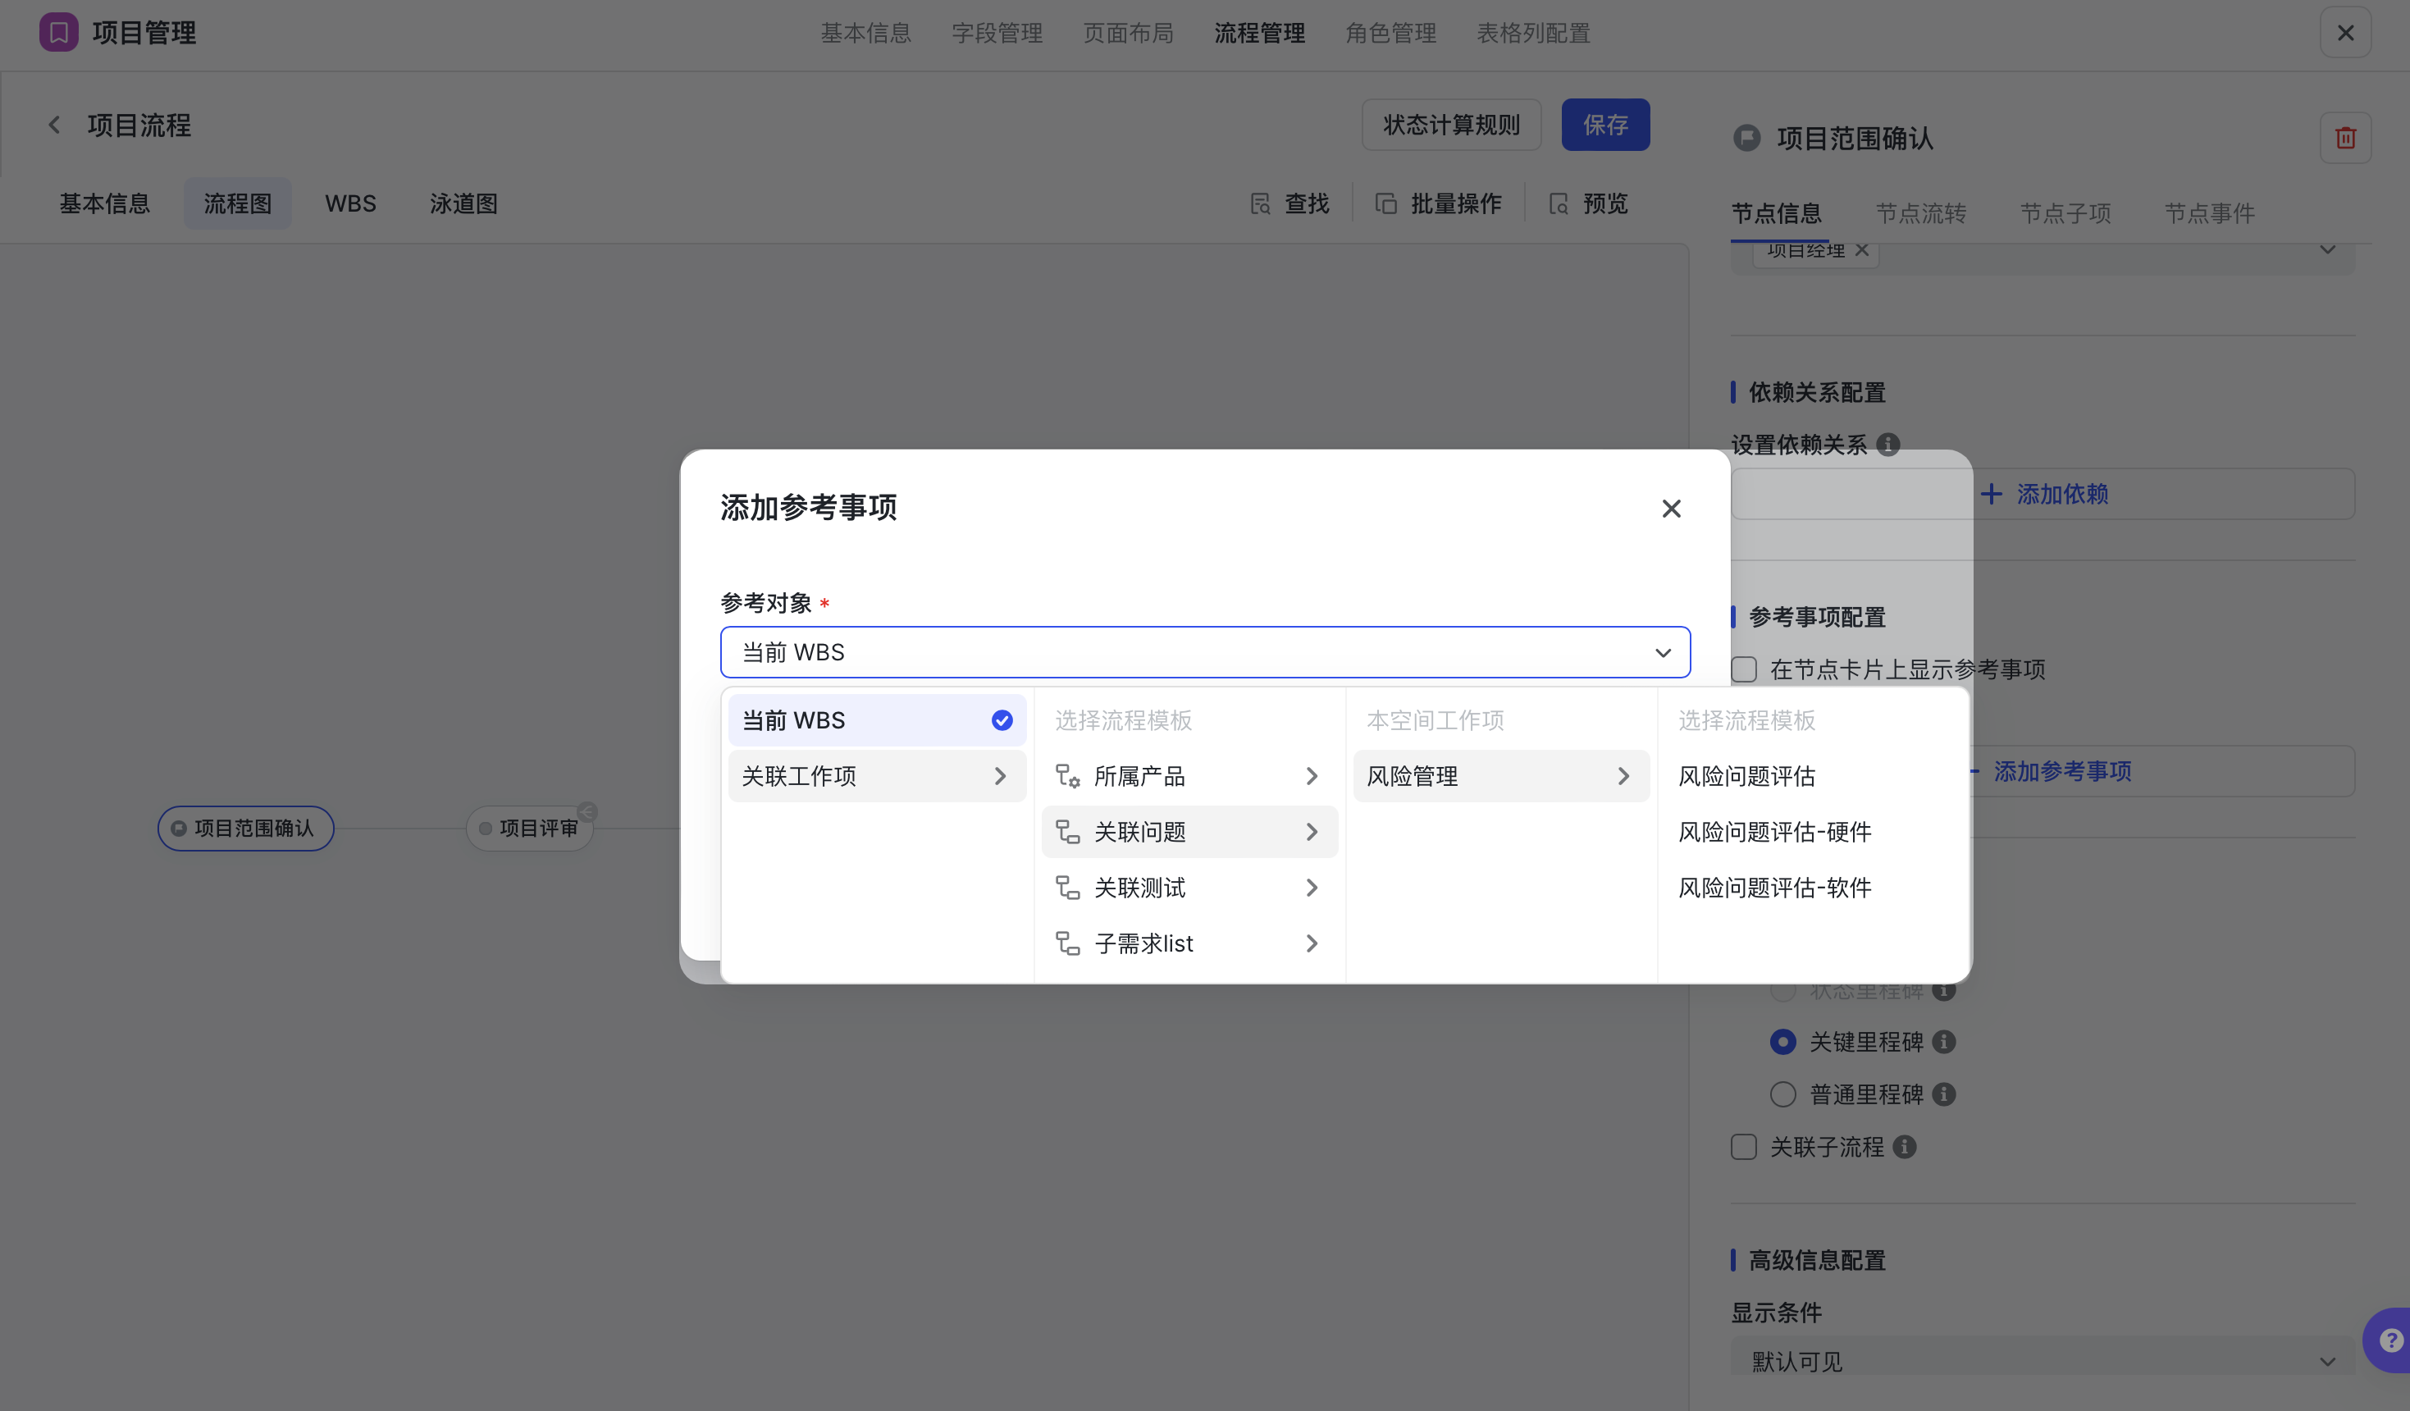
Task: Click the 子需求list relation icon
Action: 1067,943
